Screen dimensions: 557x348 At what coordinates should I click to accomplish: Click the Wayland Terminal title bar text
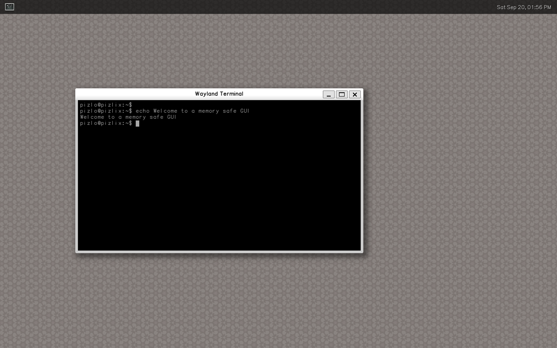(219, 94)
